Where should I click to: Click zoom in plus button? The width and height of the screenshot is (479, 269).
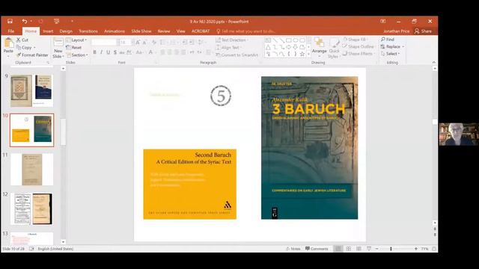coord(416,249)
